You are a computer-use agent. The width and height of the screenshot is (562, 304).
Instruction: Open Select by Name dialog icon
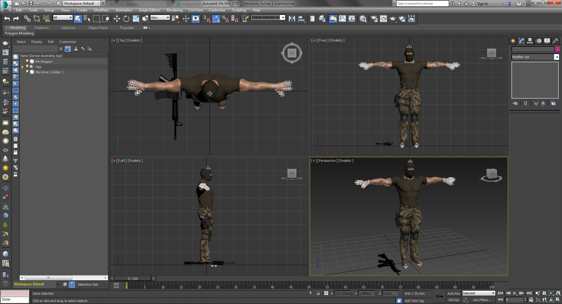tap(87, 19)
